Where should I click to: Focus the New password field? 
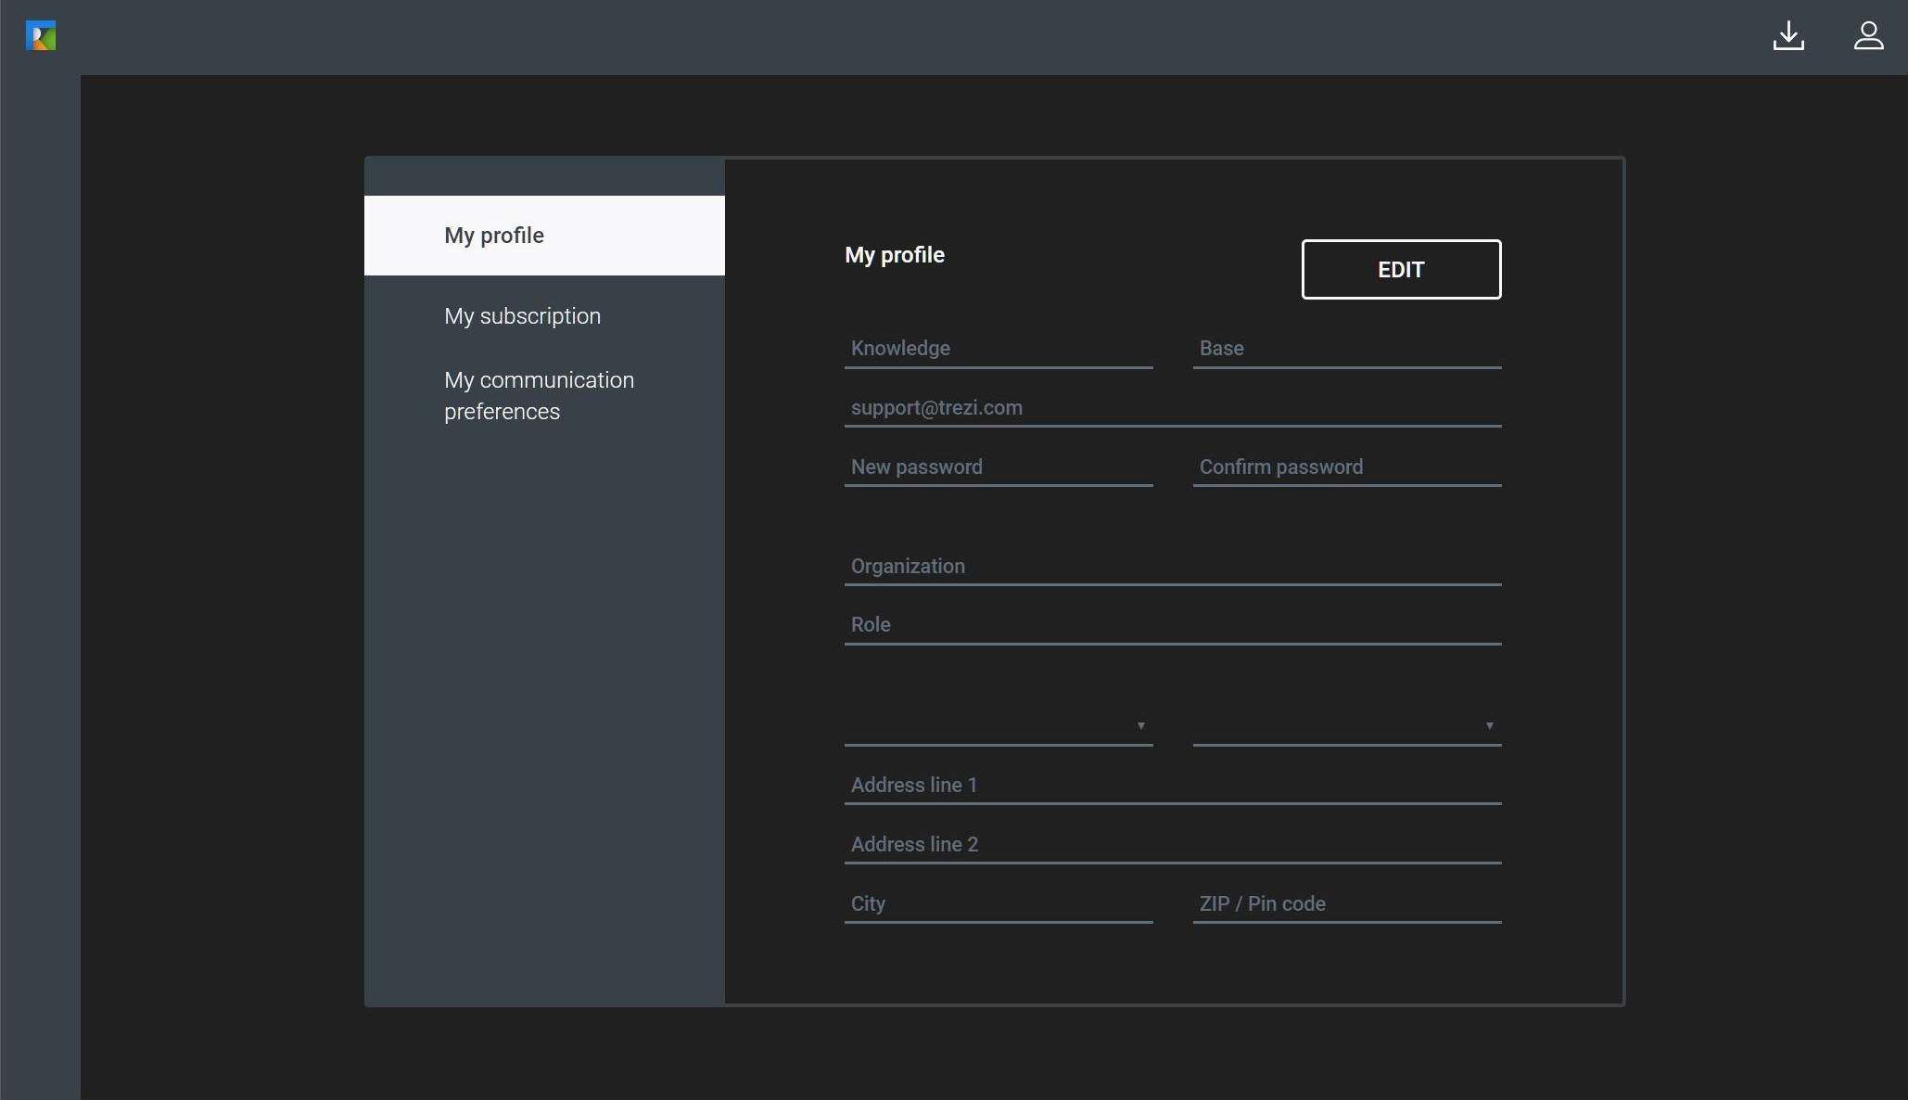(x=998, y=467)
